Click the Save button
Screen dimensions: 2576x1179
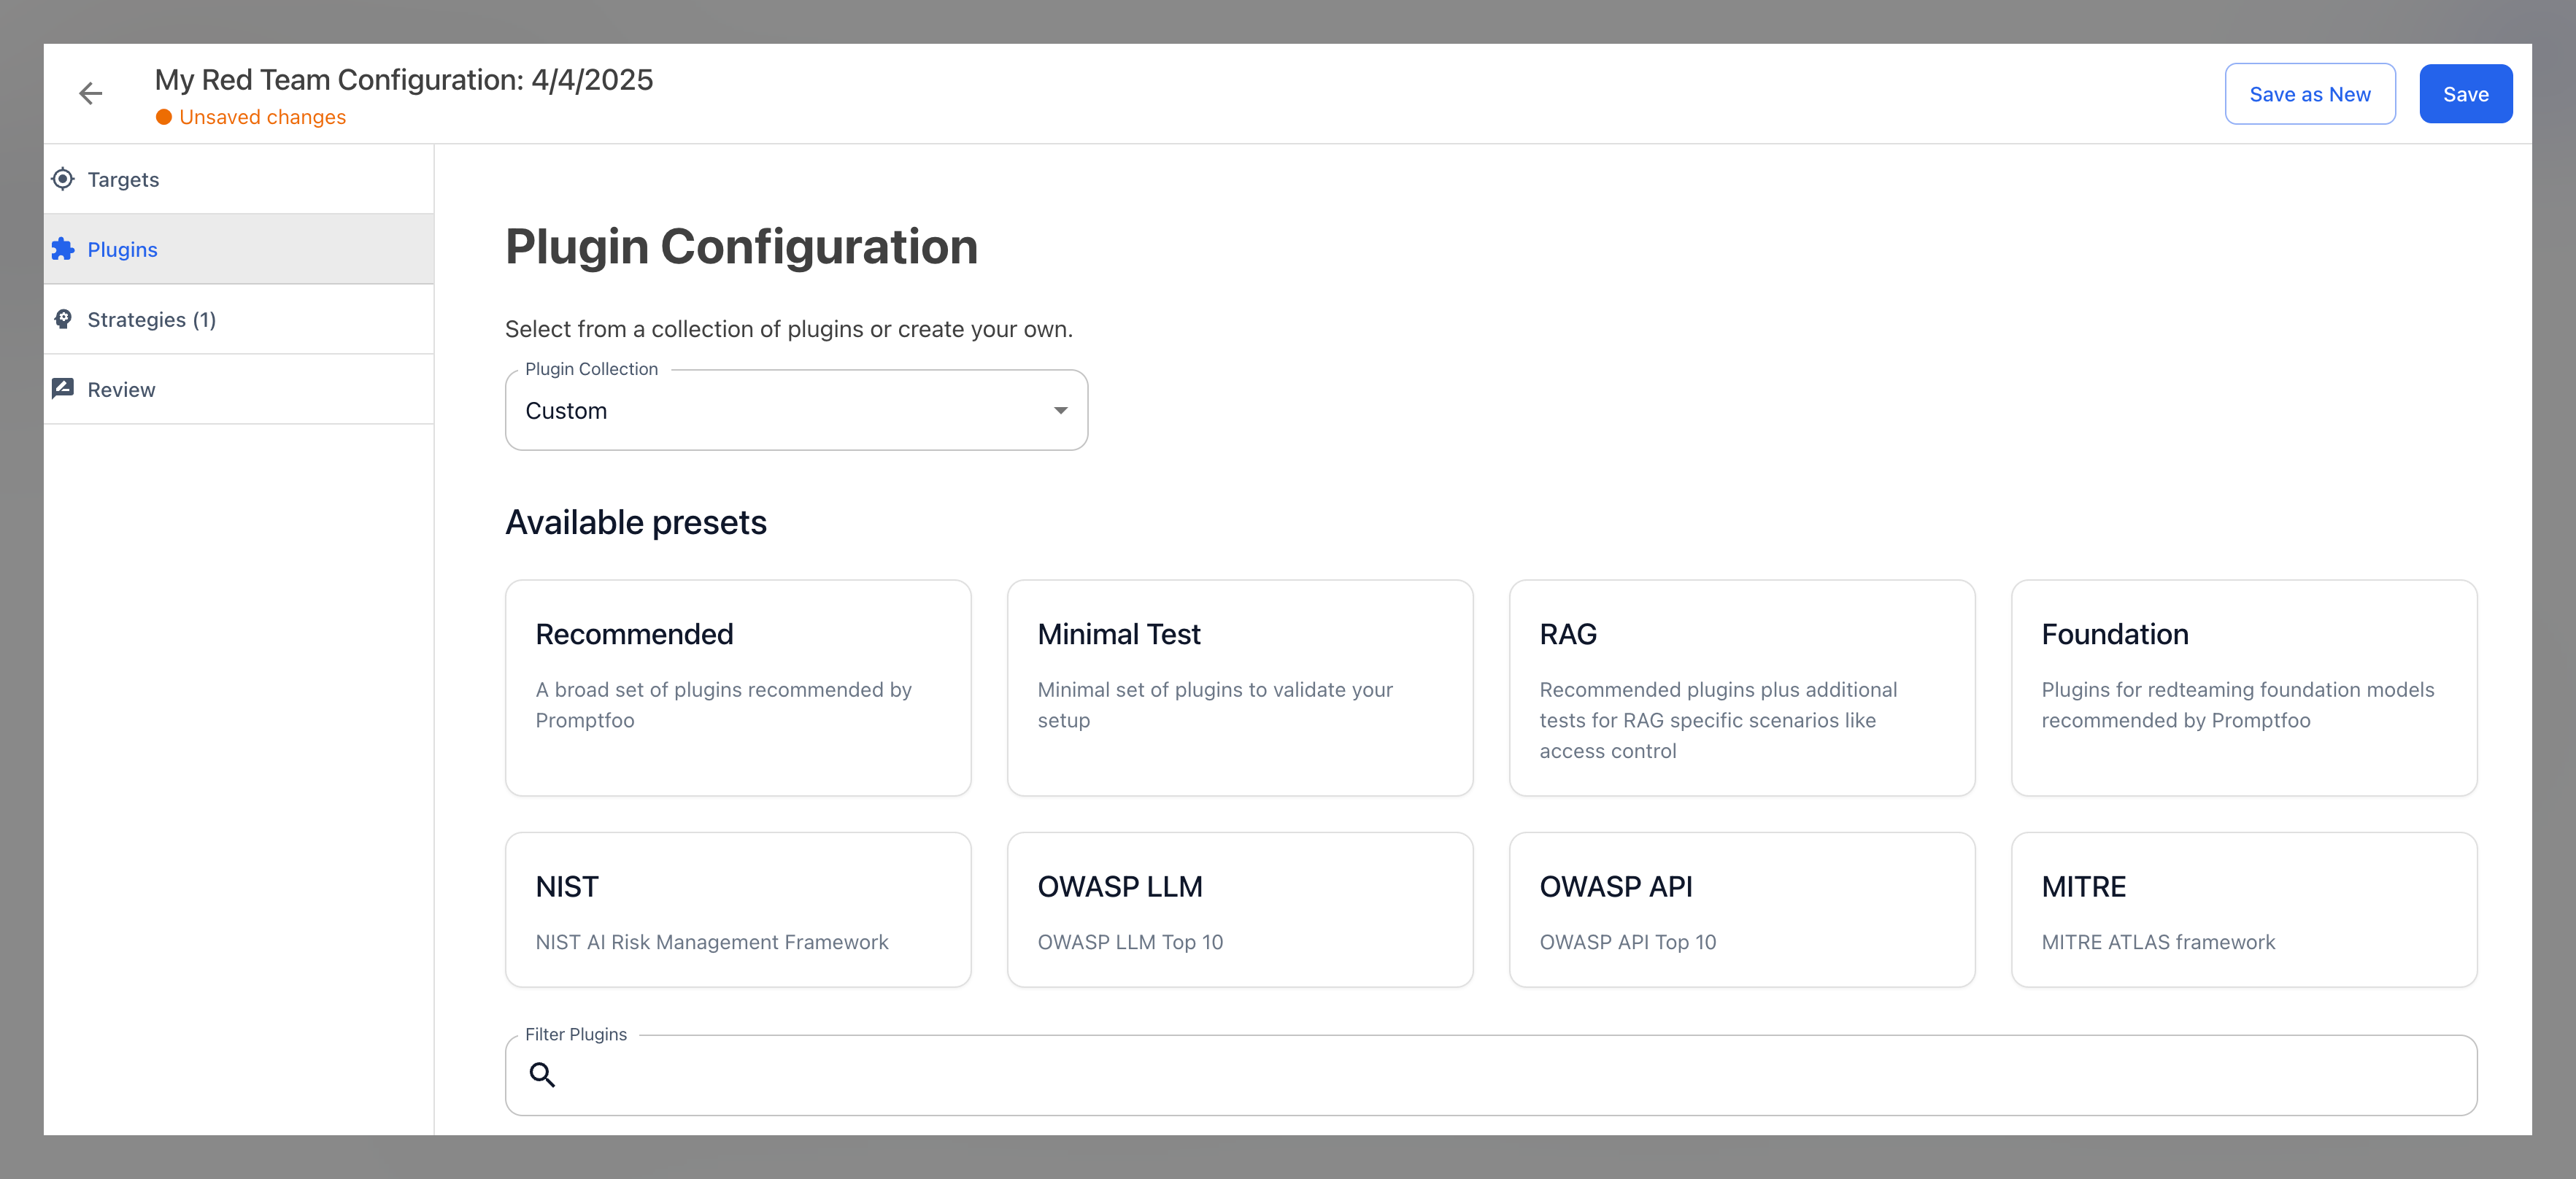(2465, 93)
